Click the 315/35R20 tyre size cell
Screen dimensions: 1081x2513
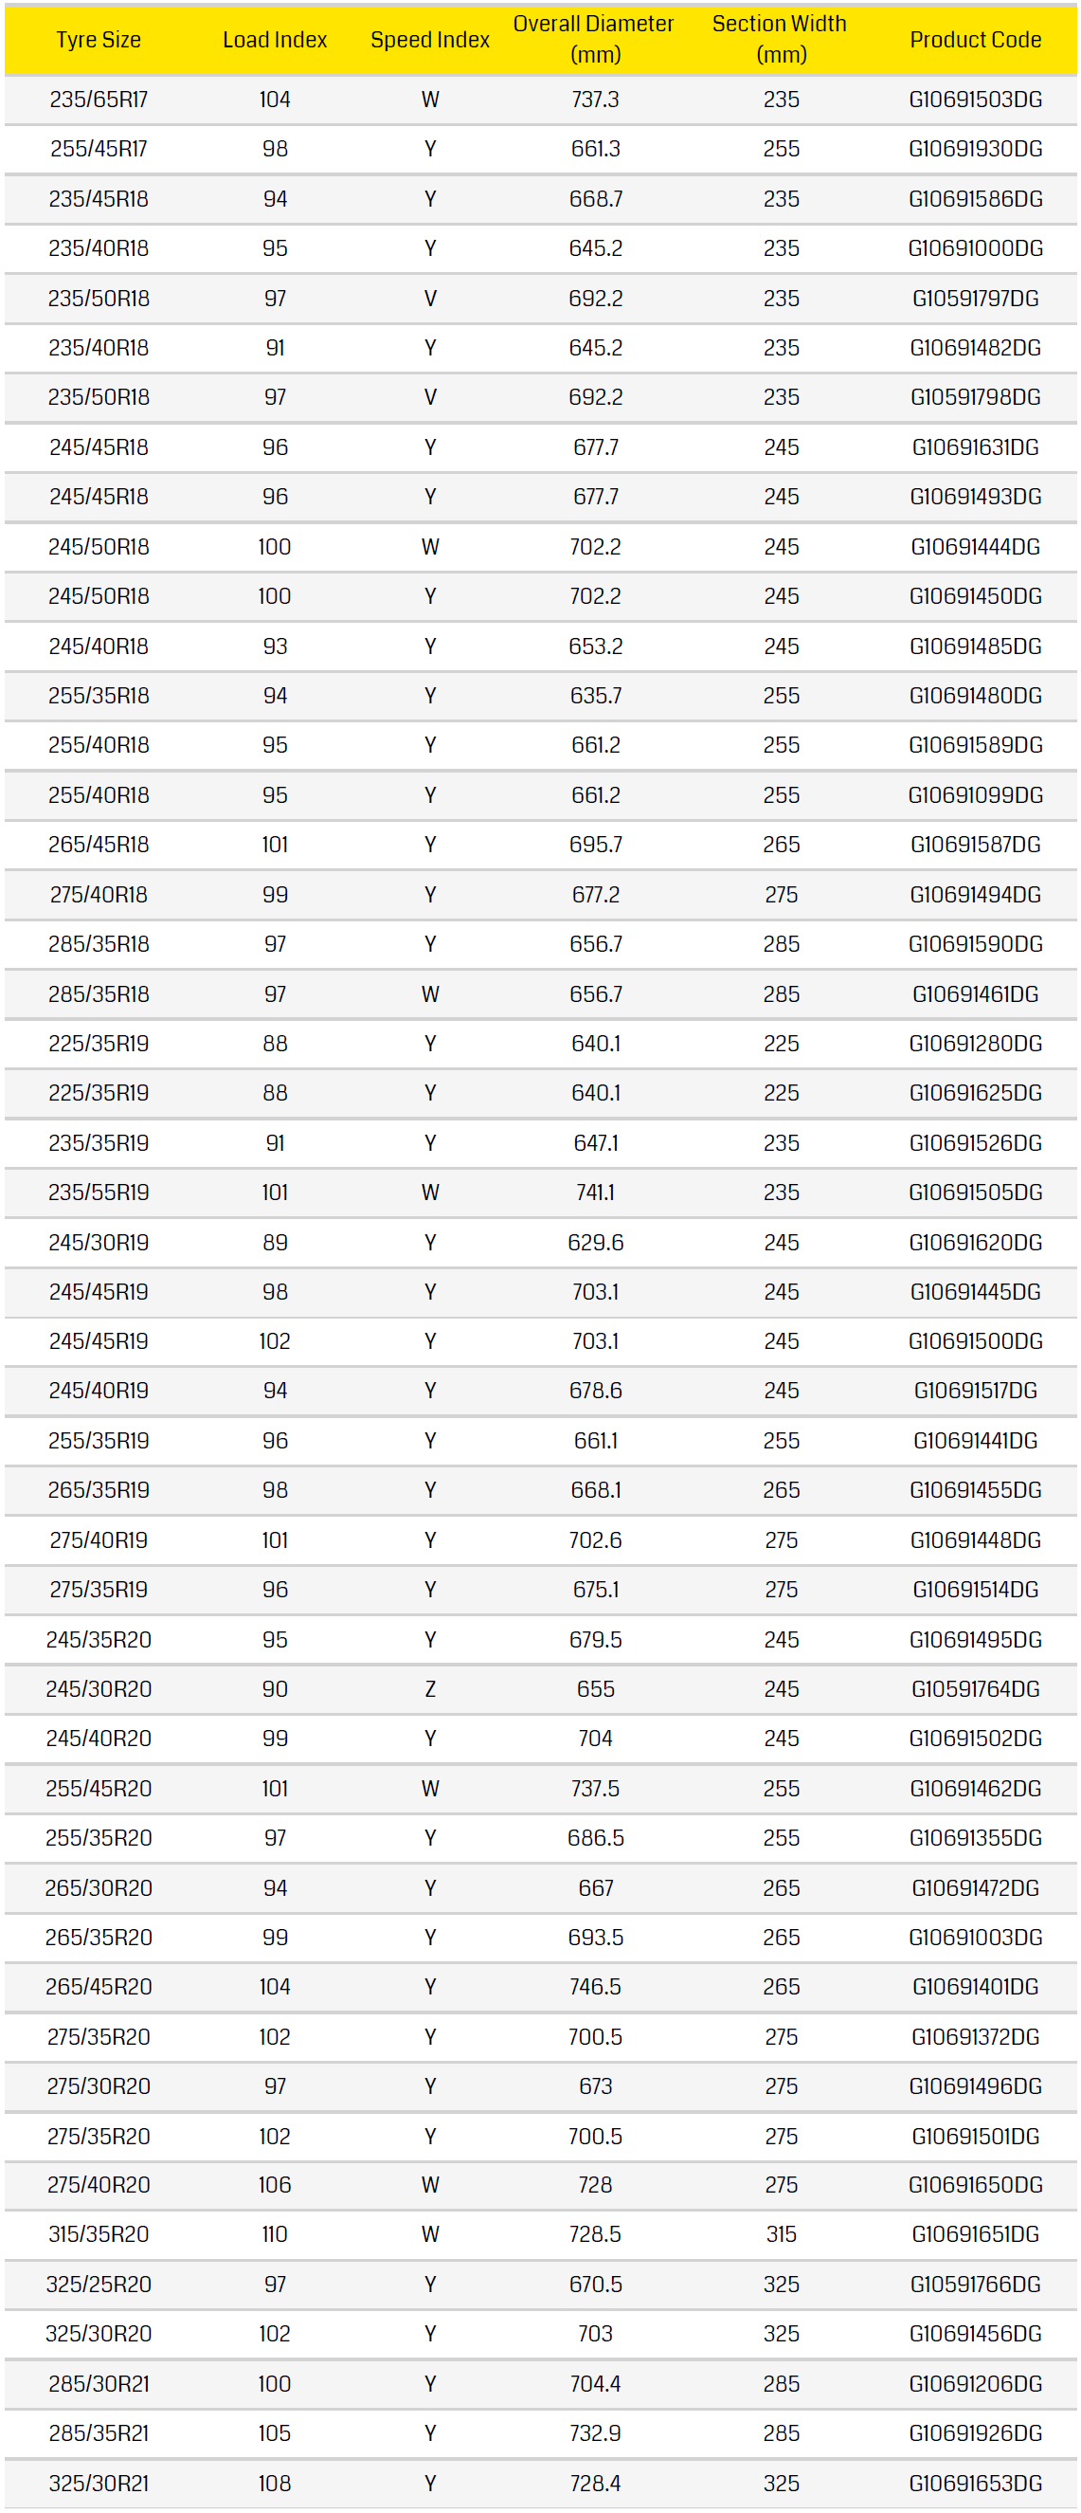click(99, 2234)
